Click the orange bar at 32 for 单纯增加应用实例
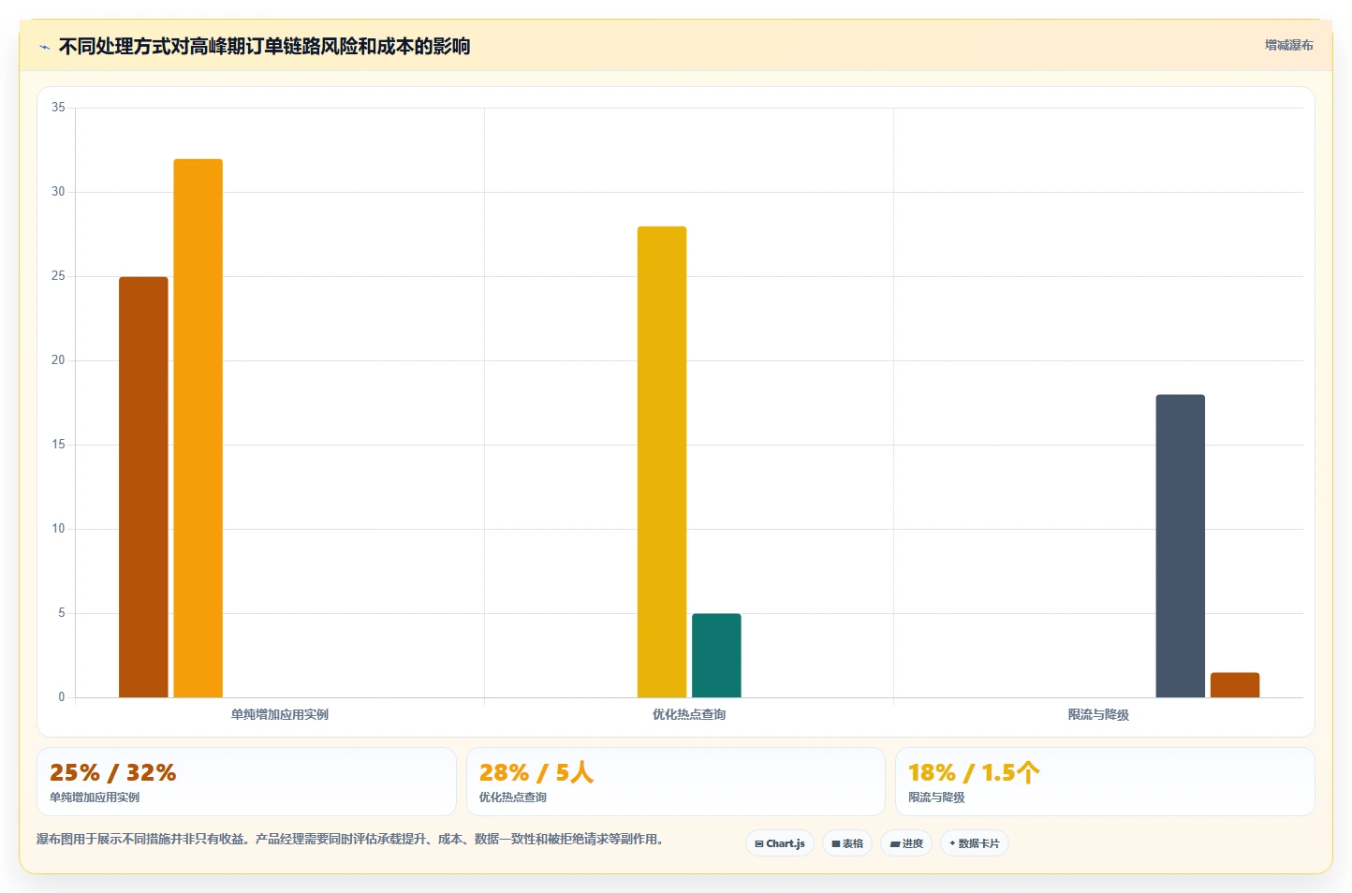Screen dimensions: 1352x893 [x=198, y=428]
